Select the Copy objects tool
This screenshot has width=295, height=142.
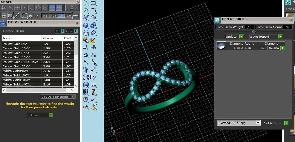(86, 77)
